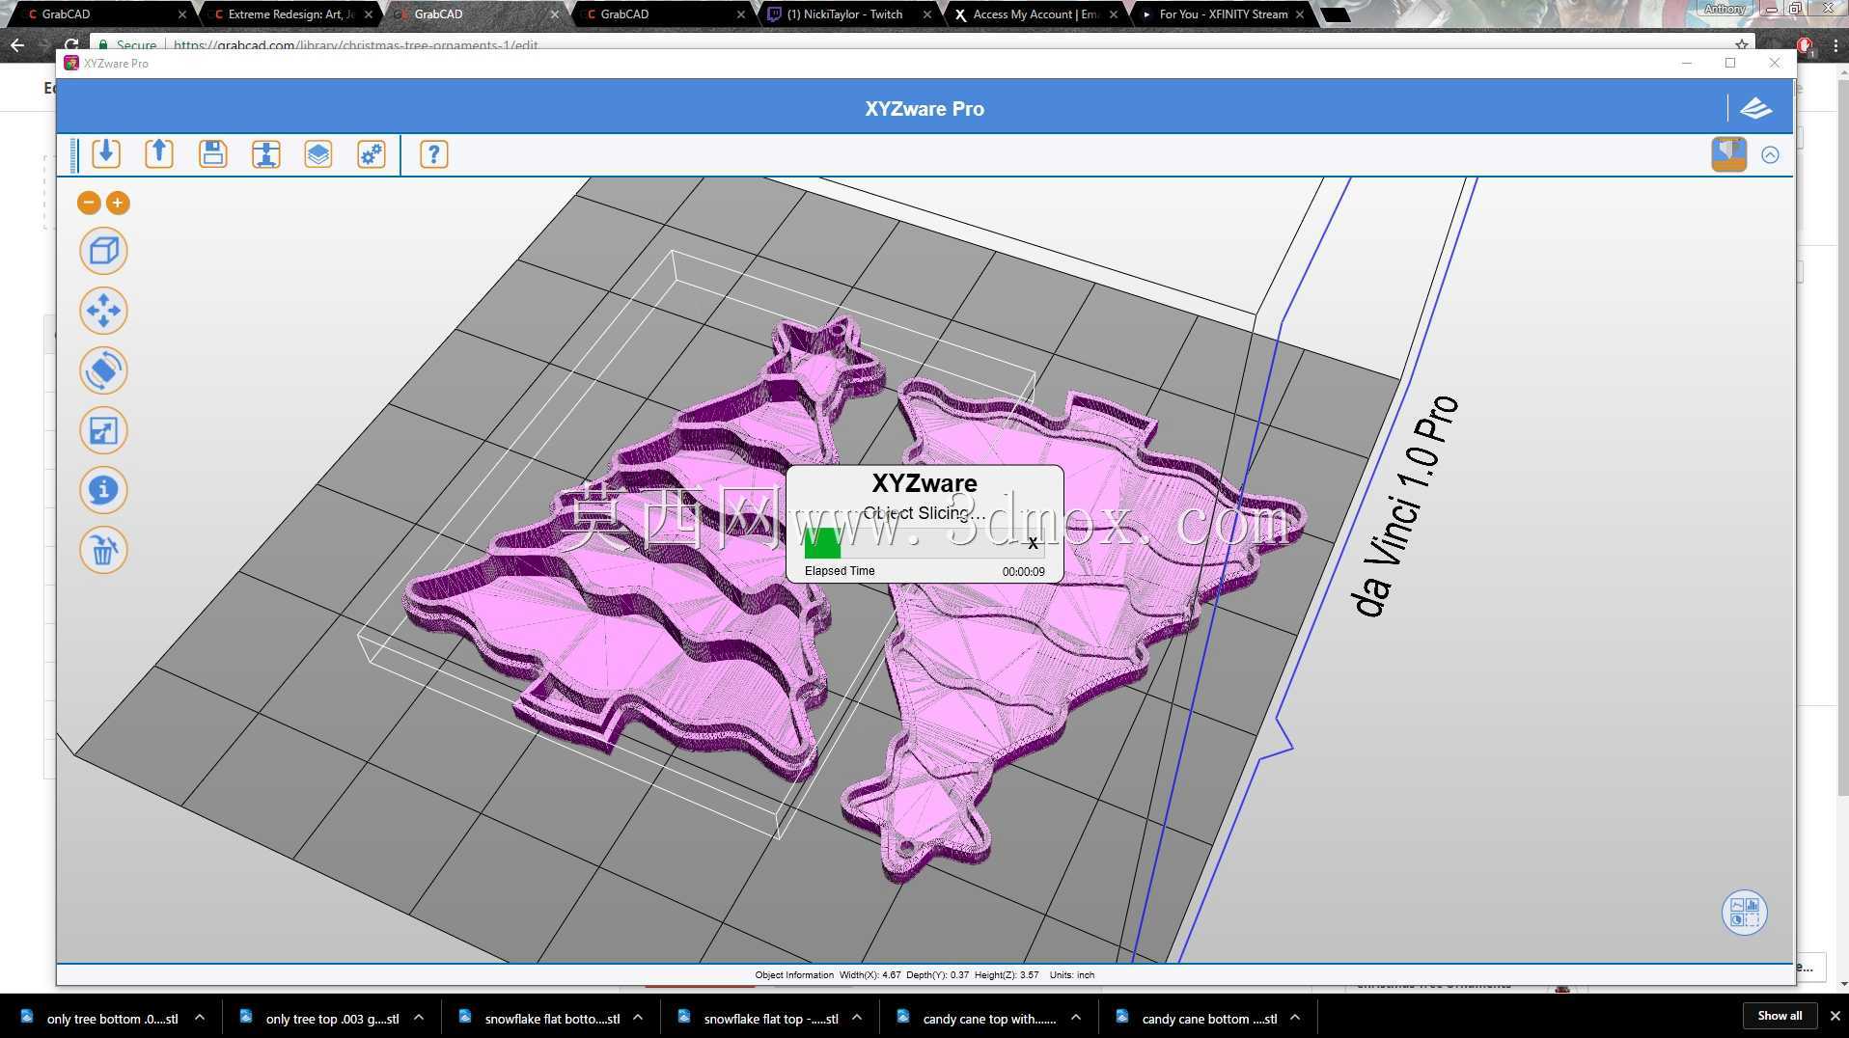Expand options for 'snowflake flat top' download
Viewport: 1849px width, 1038px height.
pos(857,1017)
